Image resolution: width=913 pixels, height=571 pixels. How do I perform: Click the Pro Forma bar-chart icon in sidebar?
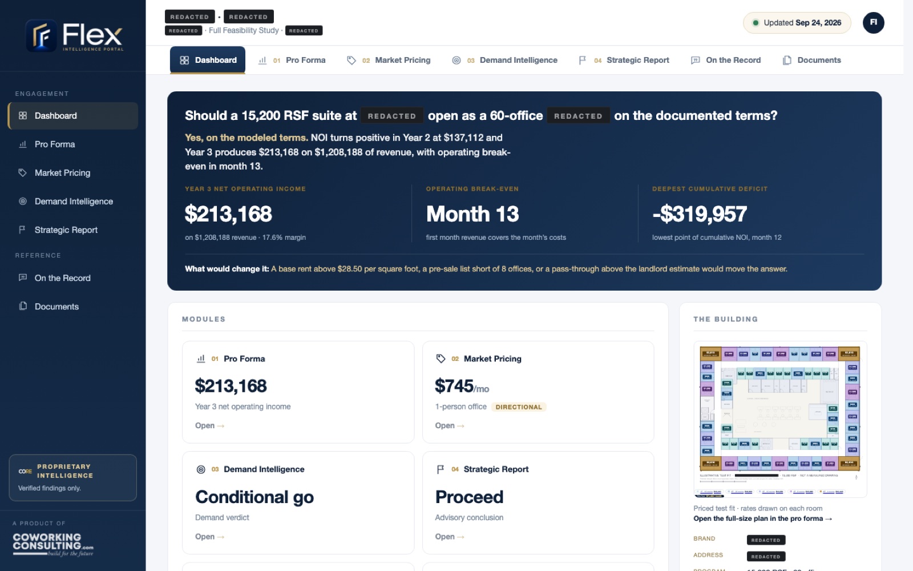23,144
